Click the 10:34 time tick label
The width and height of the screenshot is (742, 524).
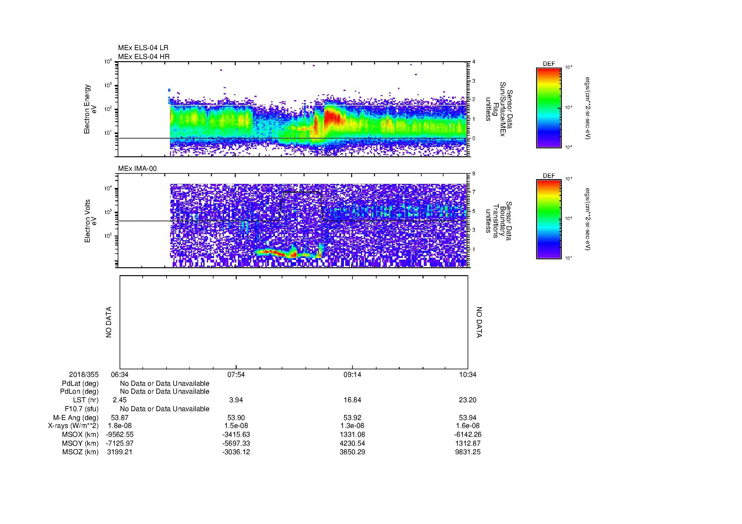(468, 374)
